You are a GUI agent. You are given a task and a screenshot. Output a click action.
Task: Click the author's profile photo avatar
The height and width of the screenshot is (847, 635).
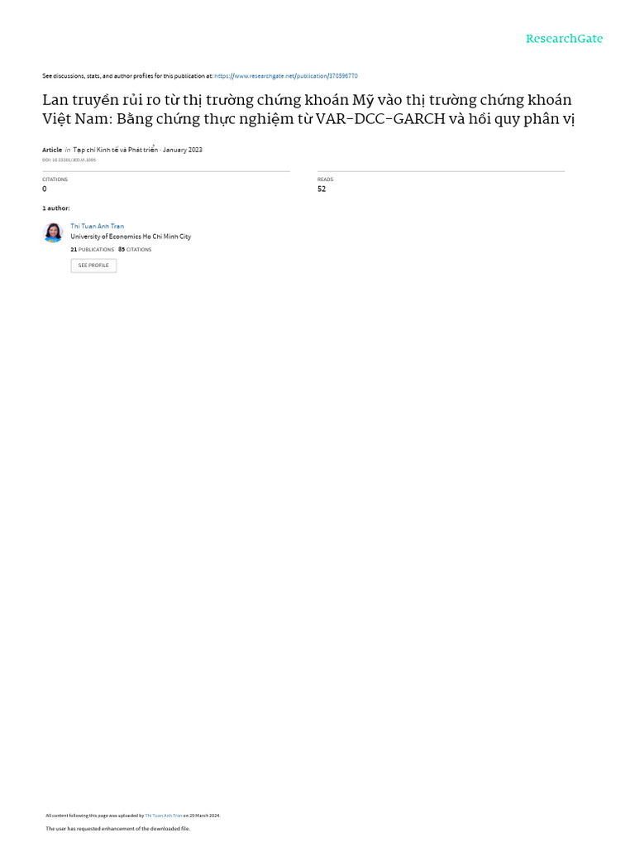click(x=53, y=232)
